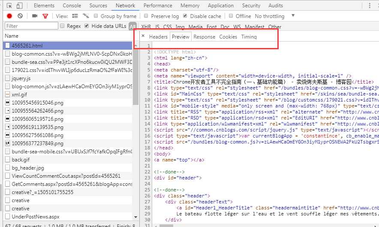
Task: Select the All filter type button
Action: (x=132, y=26)
